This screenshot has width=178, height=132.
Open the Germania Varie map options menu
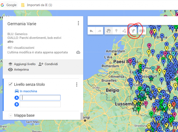point(78,23)
